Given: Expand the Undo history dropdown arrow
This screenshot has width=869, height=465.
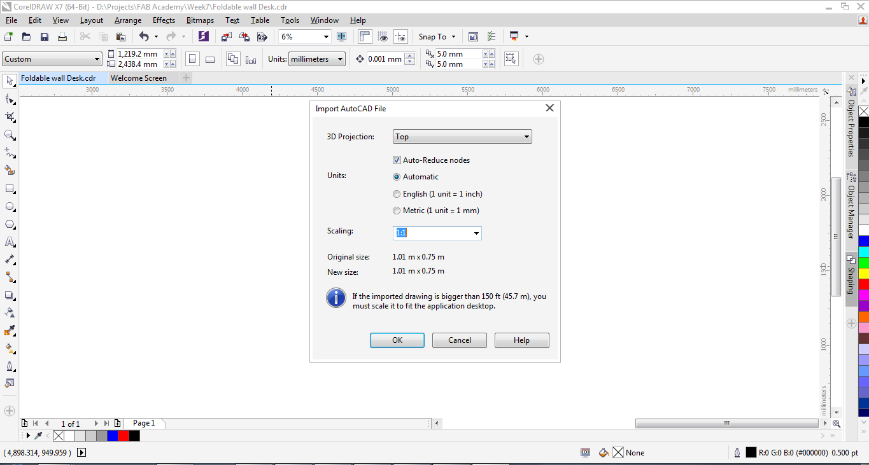Looking at the screenshot, I should (156, 37).
